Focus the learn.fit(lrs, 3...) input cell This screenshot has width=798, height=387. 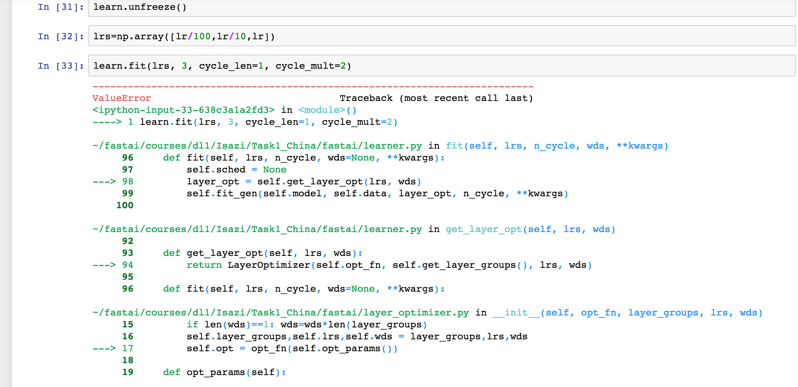[x=441, y=66]
